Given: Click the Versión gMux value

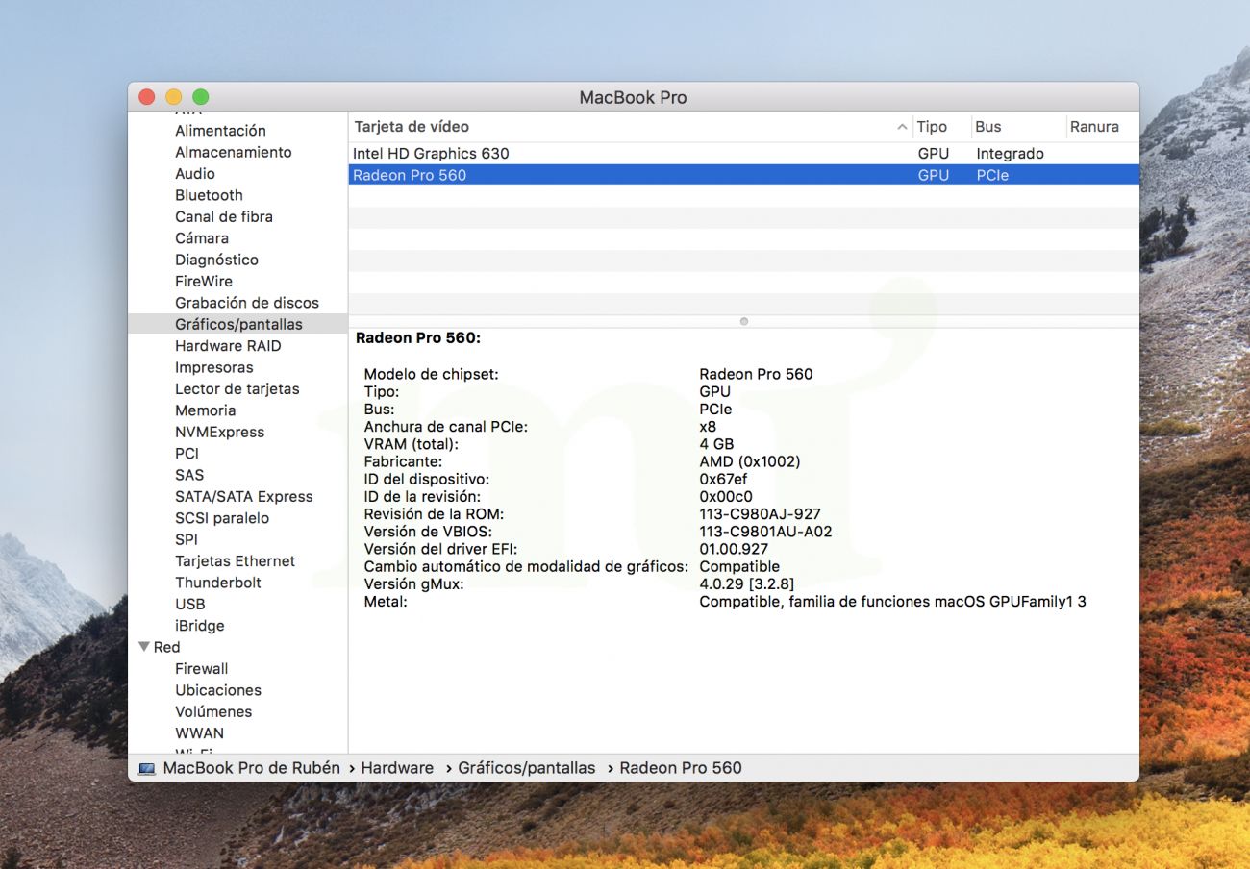Looking at the screenshot, I should (x=746, y=584).
